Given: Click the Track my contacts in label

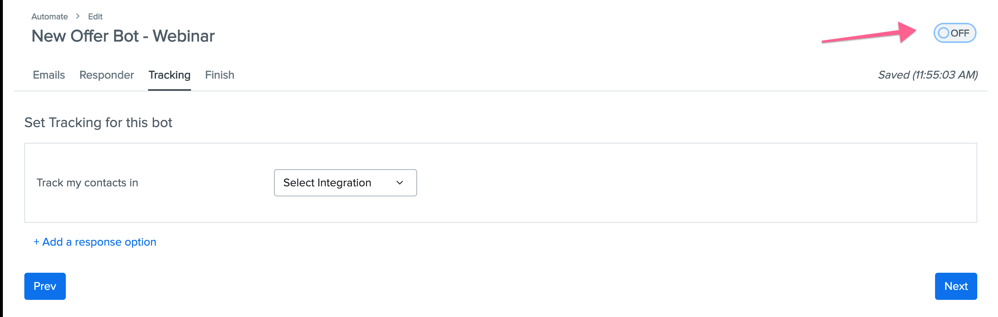Looking at the screenshot, I should pyautogui.click(x=87, y=182).
